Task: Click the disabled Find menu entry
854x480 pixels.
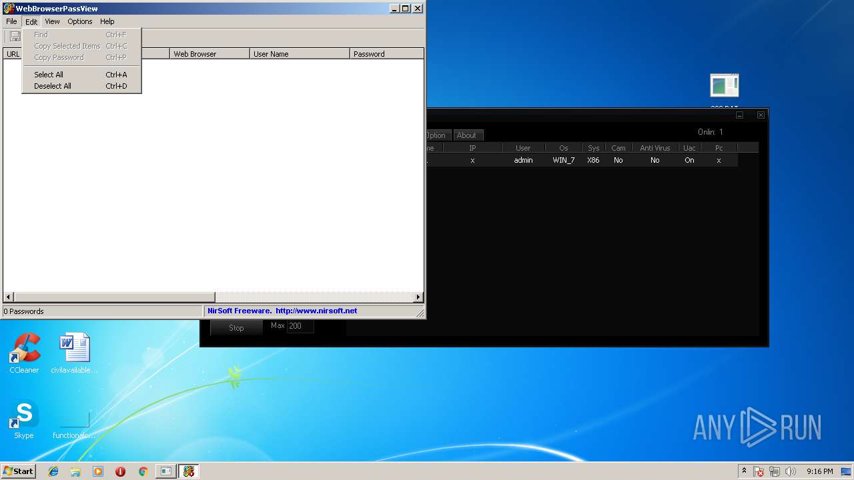Action: (81, 35)
